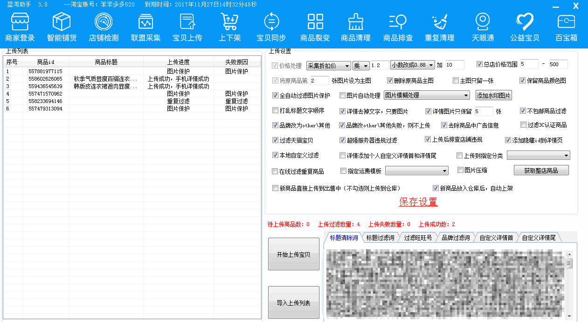Image resolution: width=588 pixels, height=322 pixels.
Task: Click the 智能铺货 box icon
Action: tap(62, 22)
